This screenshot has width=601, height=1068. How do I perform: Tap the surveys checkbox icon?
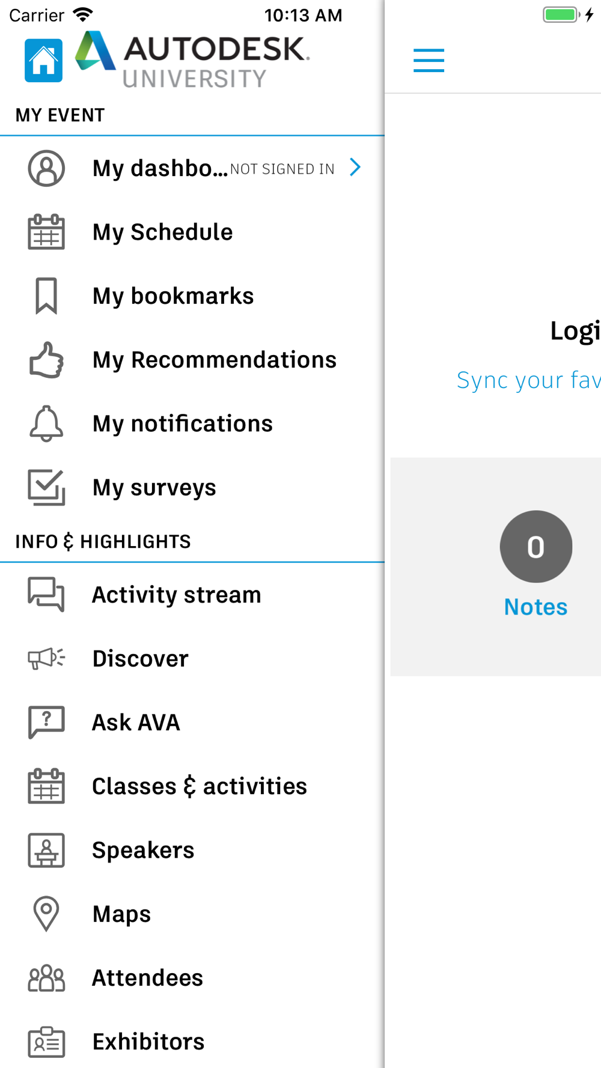click(46, 487)
